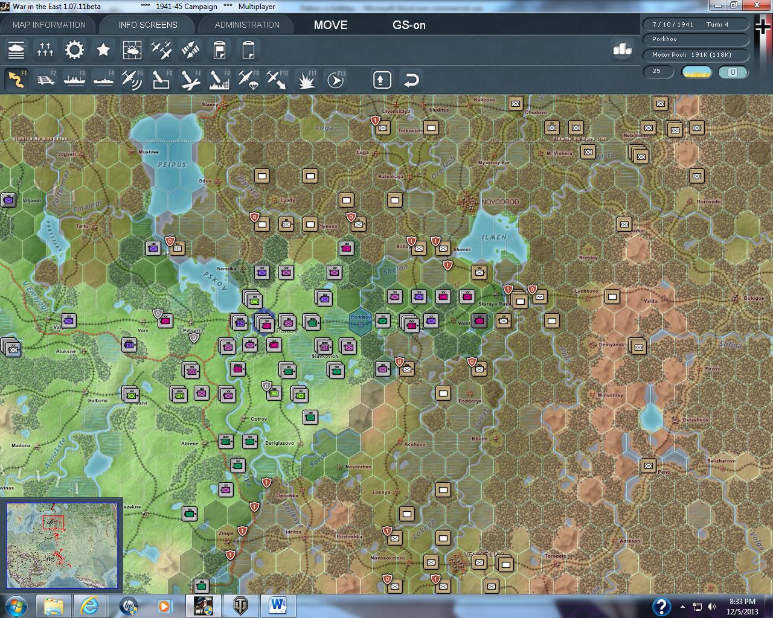Open Microsoft Word from taskbar

278,606
